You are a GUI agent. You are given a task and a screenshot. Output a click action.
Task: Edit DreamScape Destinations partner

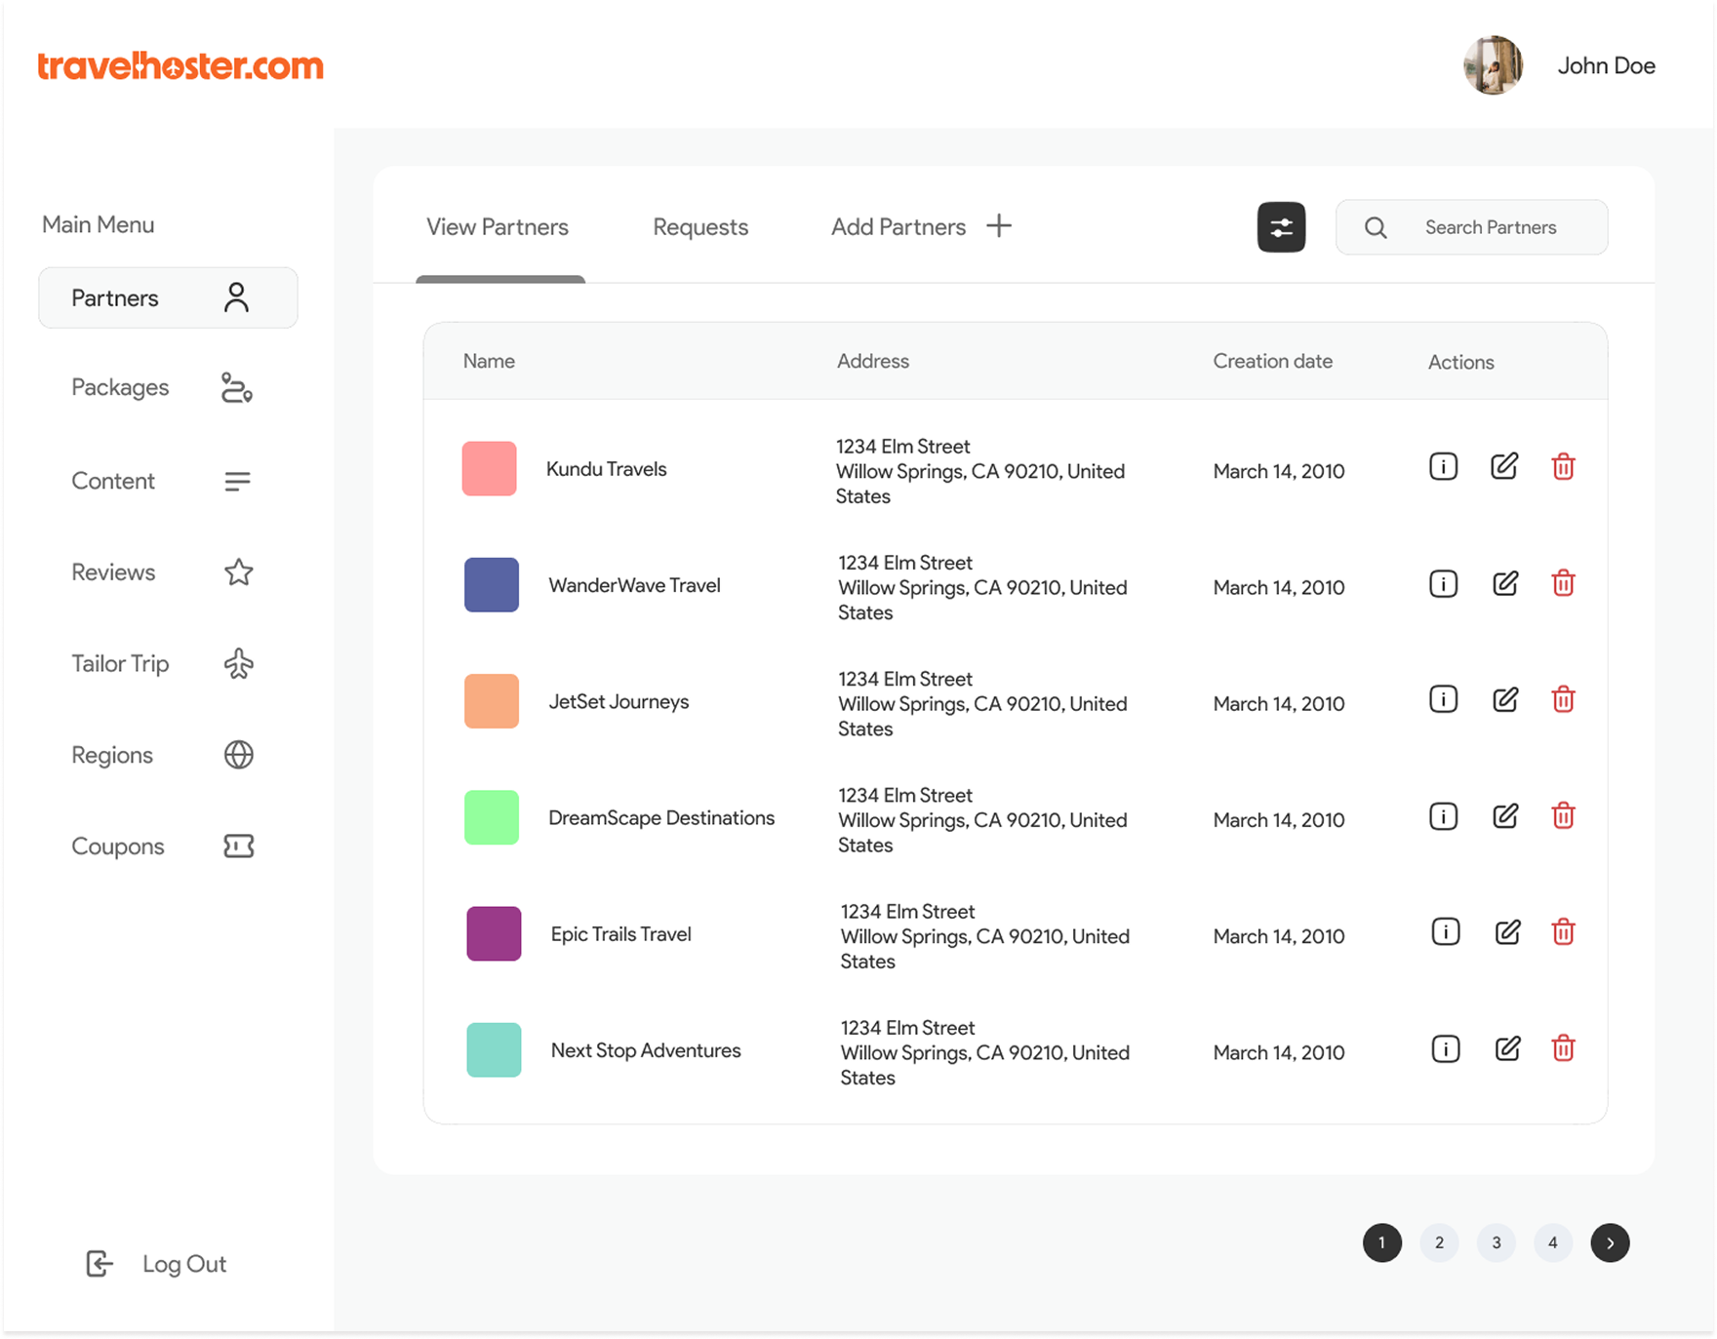[1505, 815]
